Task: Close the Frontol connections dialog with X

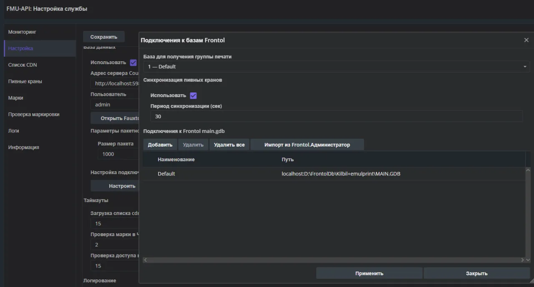Action: (x=526, y=40)
